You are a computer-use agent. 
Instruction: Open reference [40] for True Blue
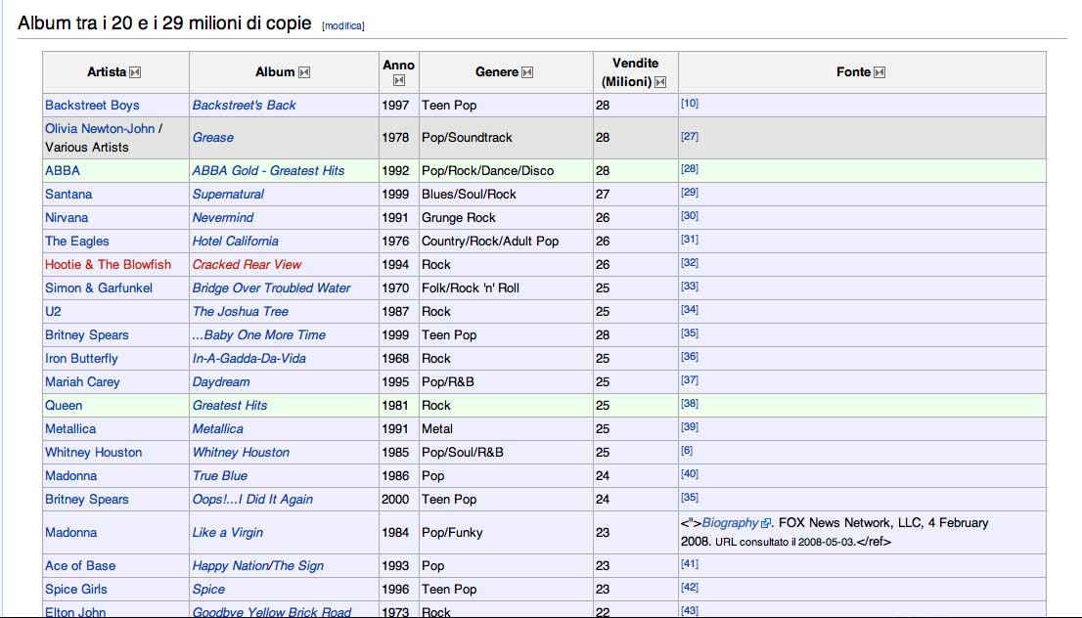tap(690, 473)
